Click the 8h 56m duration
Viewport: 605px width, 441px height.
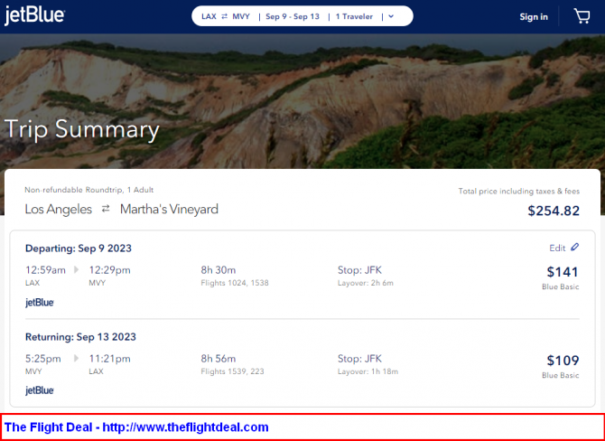pyautogui.click(x=219, y=359)
